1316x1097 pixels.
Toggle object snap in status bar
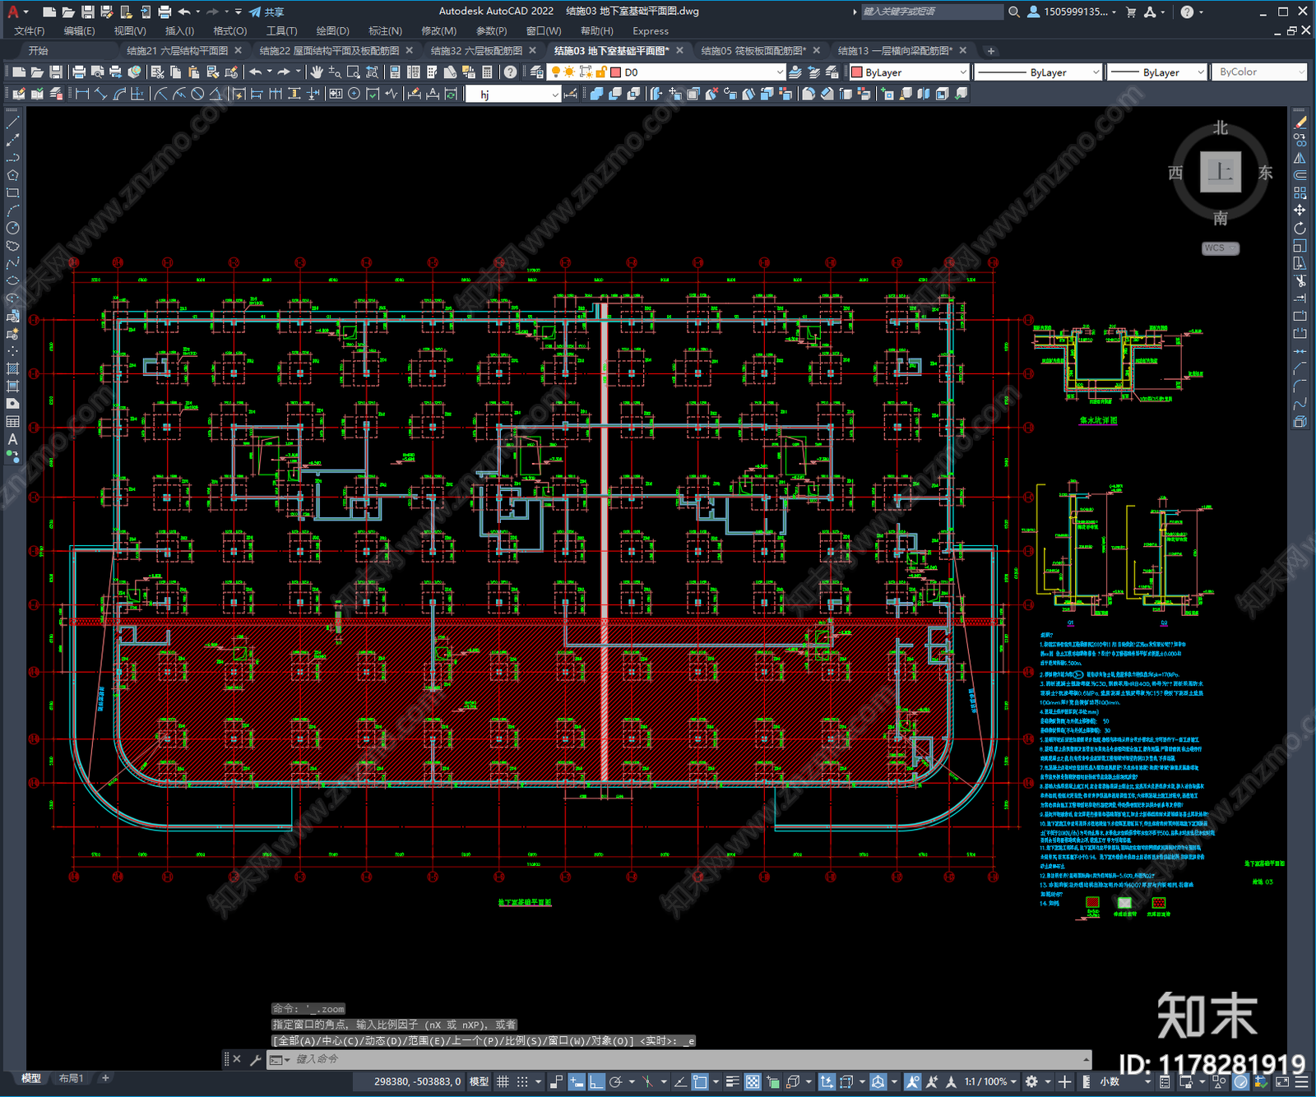point(700,1082)
